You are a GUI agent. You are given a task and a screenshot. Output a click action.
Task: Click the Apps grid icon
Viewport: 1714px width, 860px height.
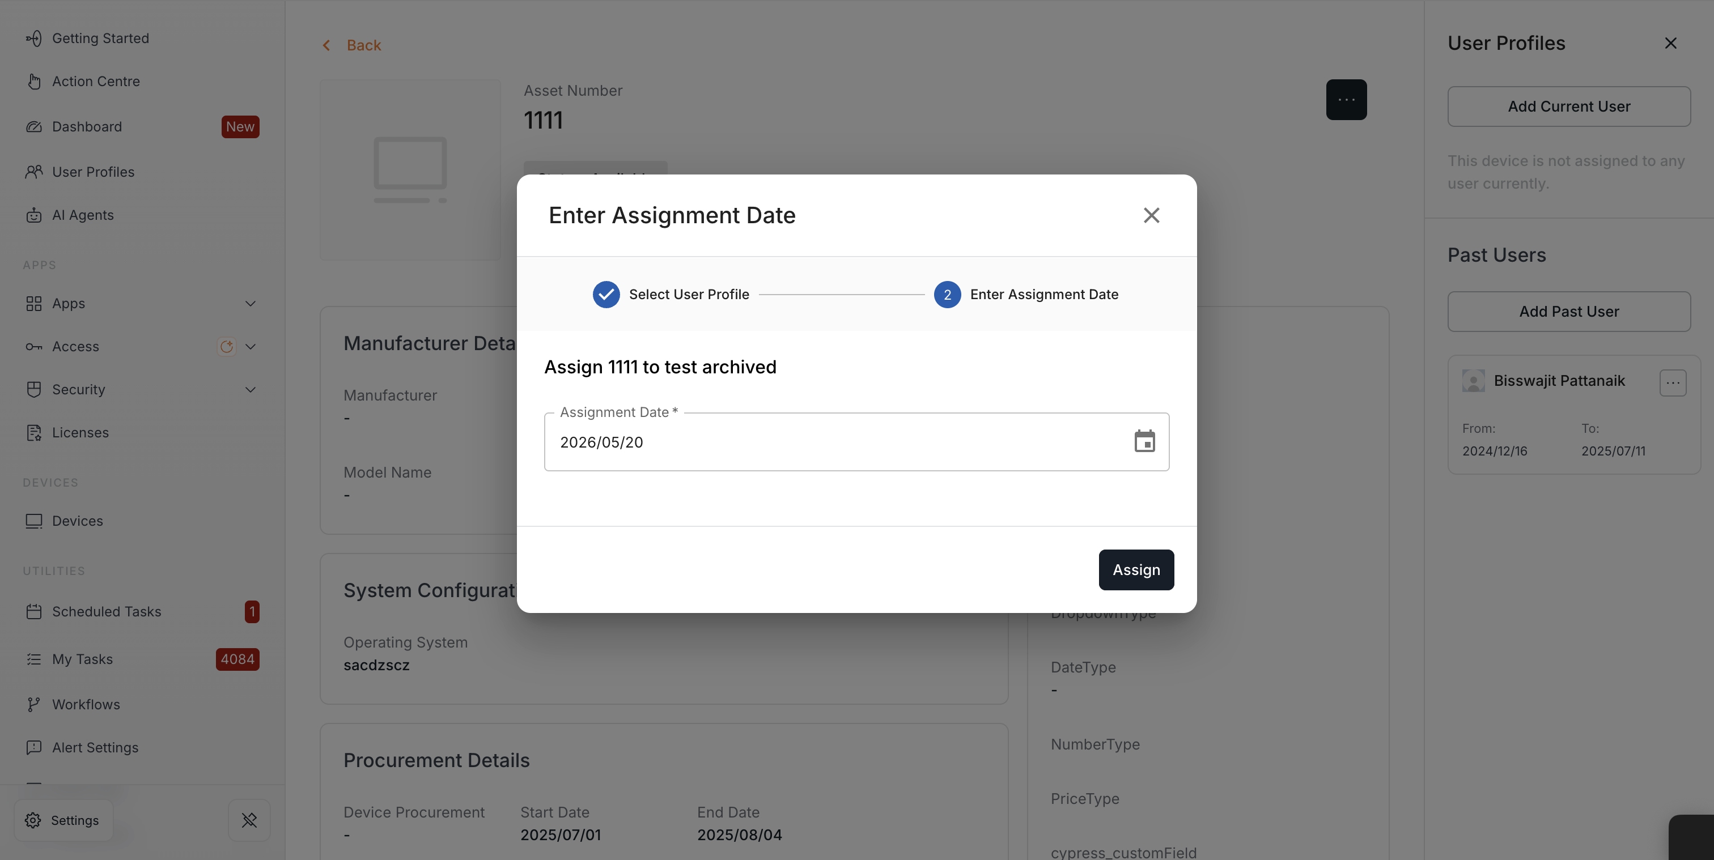(34, 303)
